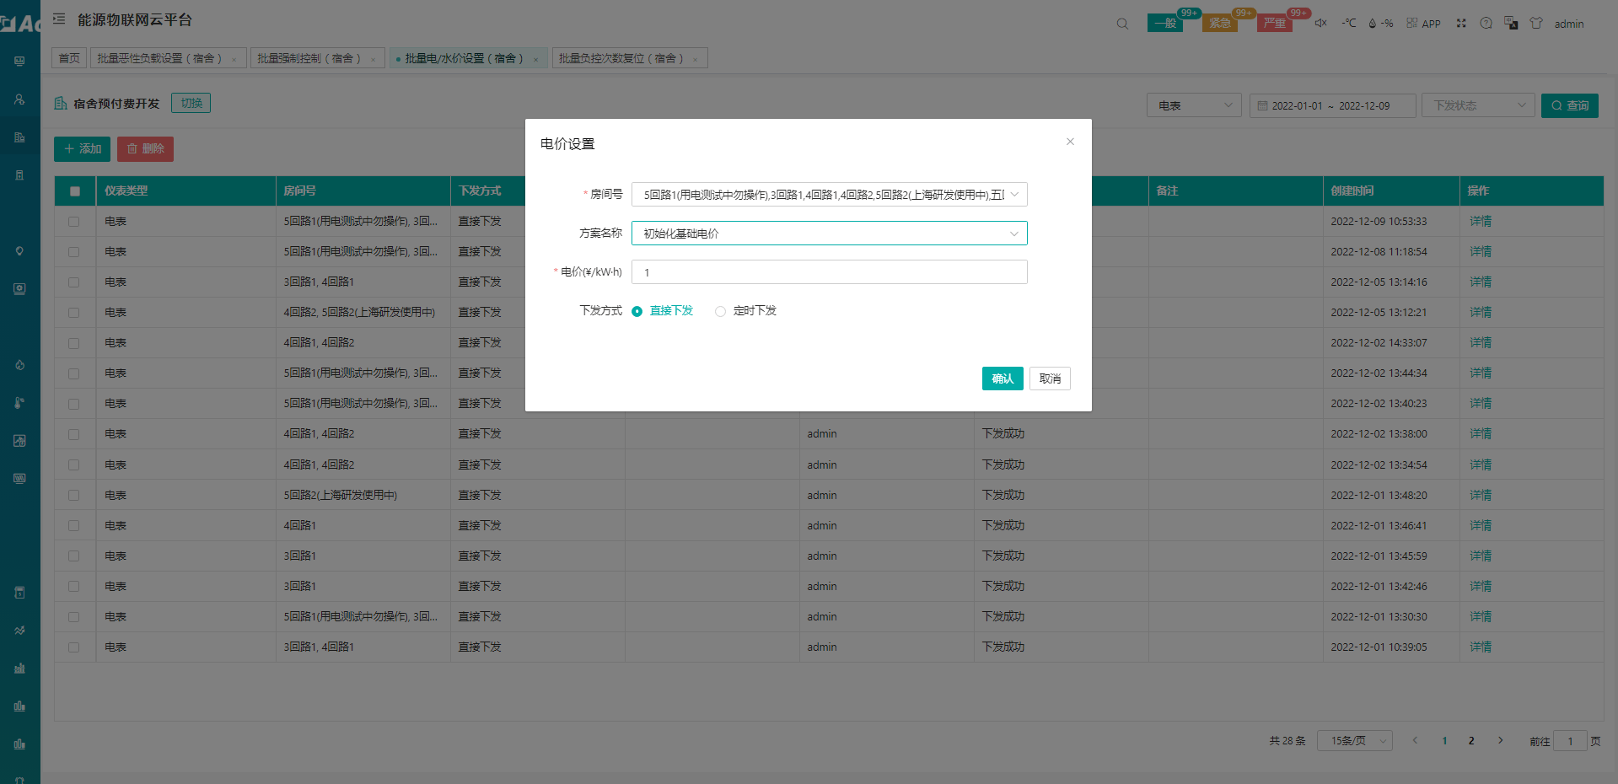
Task: Open the trend line sidebar icon
Action: 19,631
